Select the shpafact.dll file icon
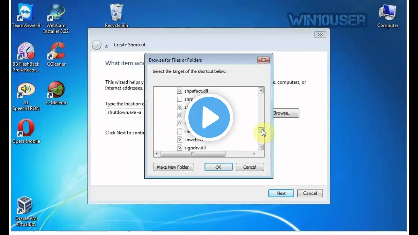 179,91
